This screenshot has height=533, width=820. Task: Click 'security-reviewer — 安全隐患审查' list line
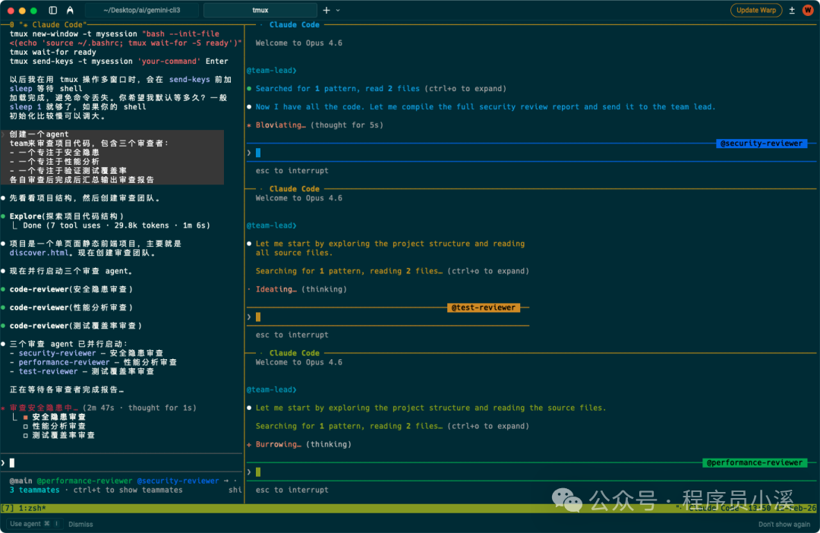click(91, 353)
